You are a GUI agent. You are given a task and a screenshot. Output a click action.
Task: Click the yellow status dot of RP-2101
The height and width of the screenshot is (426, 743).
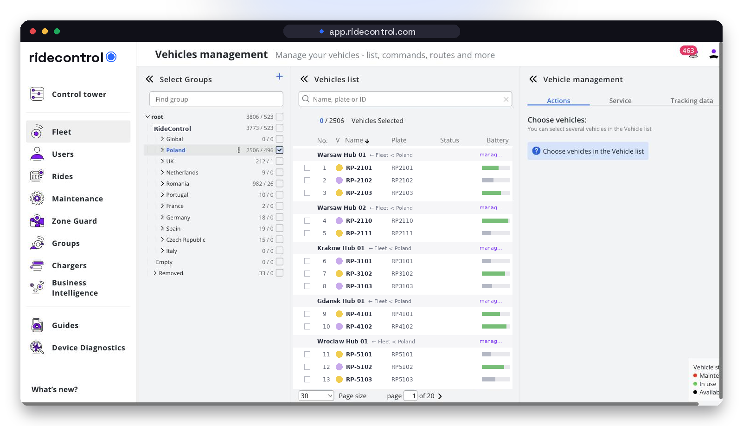point(339,168)
